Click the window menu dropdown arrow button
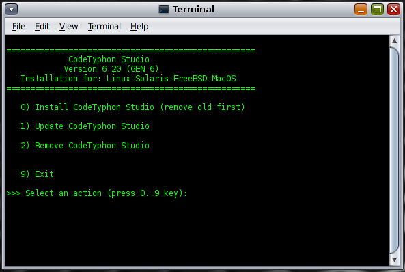 12,10
